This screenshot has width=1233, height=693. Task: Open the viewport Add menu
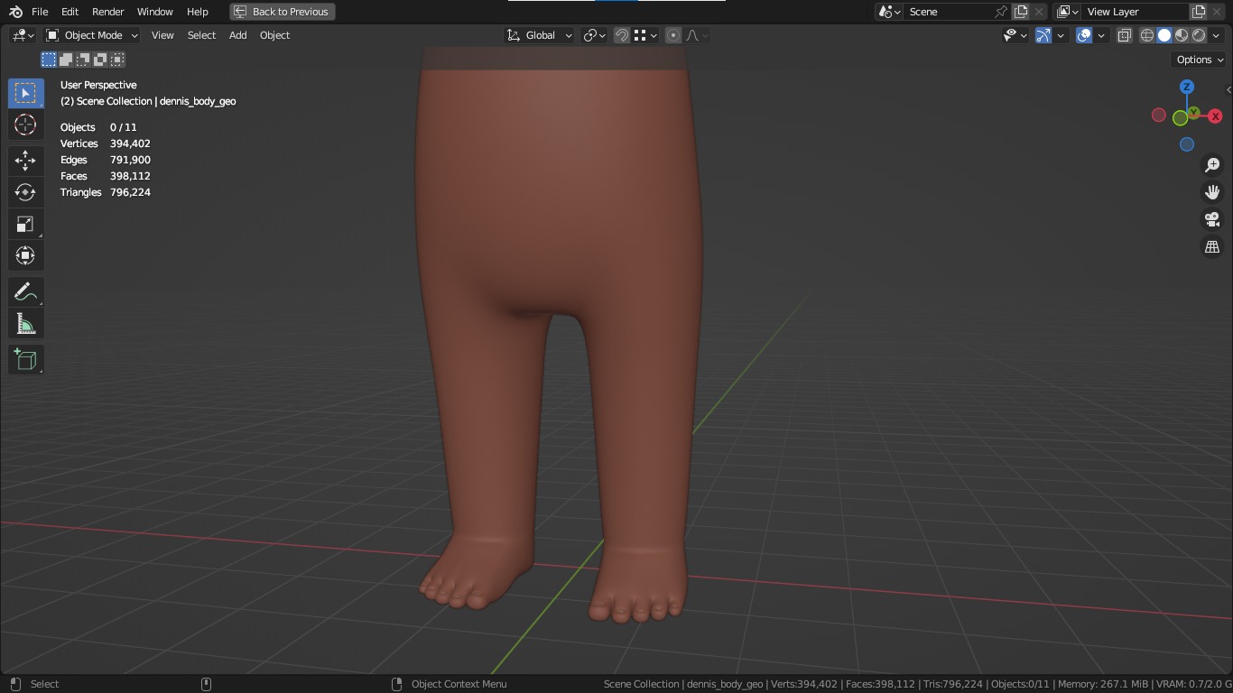coord(237,35)
